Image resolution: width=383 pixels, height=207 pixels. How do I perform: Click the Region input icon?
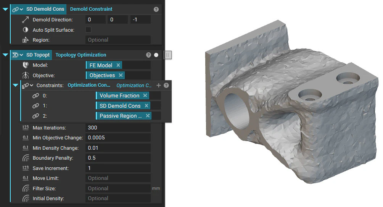click(x=26, y=40)
